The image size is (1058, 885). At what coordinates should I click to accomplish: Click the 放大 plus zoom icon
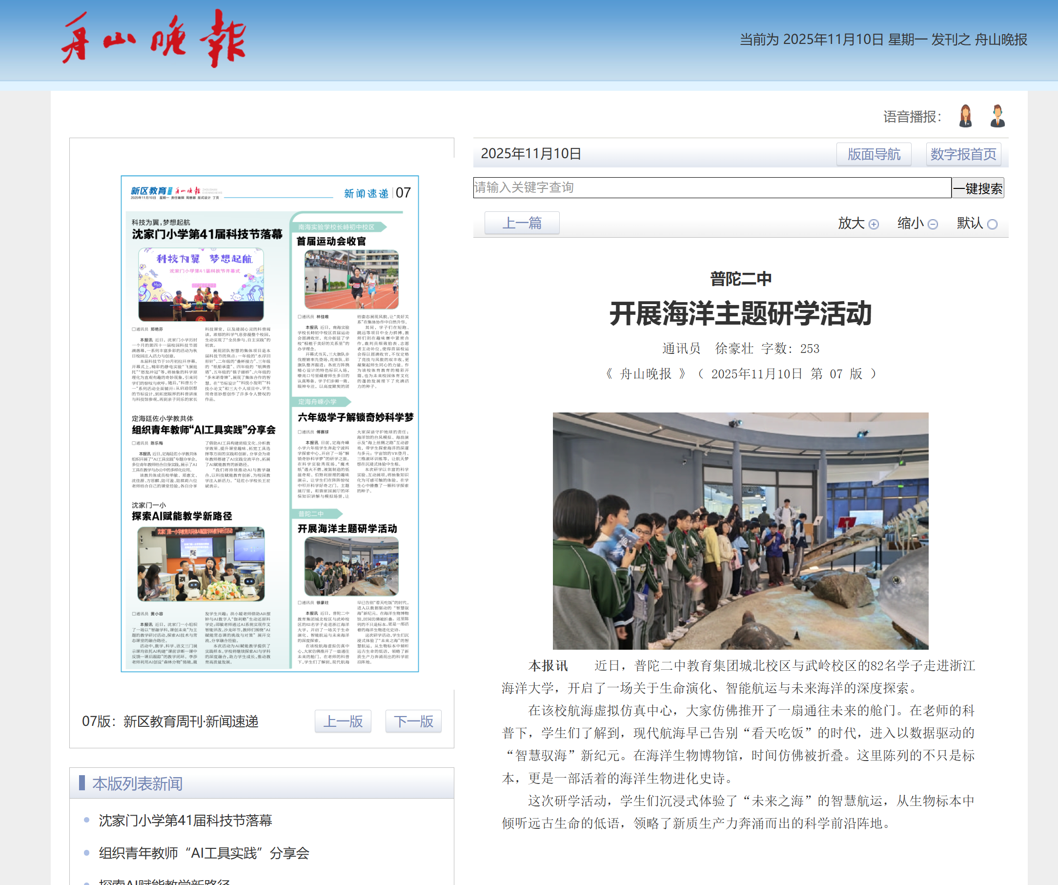[874, 224]
